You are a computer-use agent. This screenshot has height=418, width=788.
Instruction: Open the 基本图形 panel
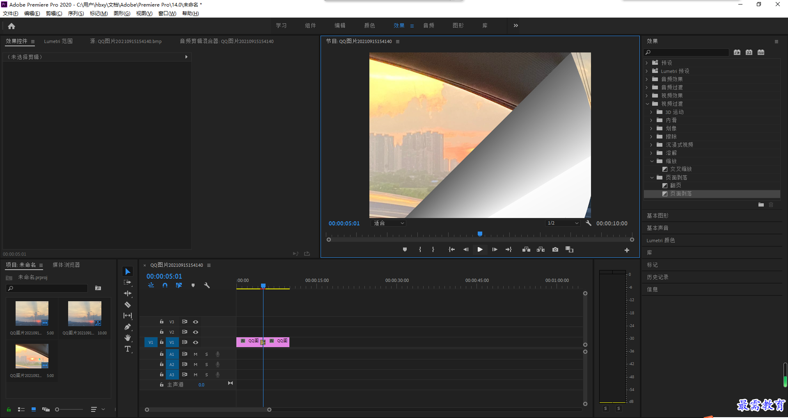(657, 216)
